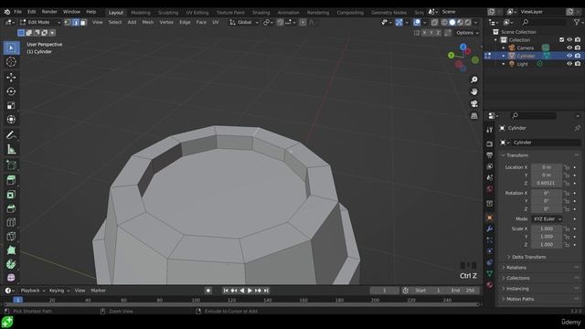Enable vertex select mode
Viewport: 585px width, 329px height.
[68, 22]
